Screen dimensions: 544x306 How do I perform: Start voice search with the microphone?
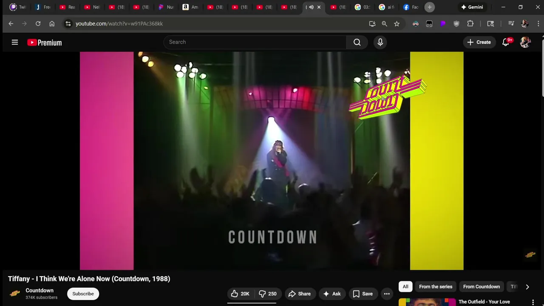pos(380,42)
